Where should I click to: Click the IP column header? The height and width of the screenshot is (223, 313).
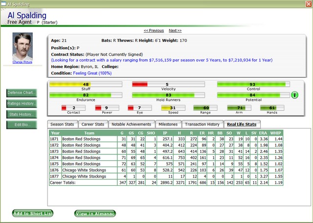[165, 133]
